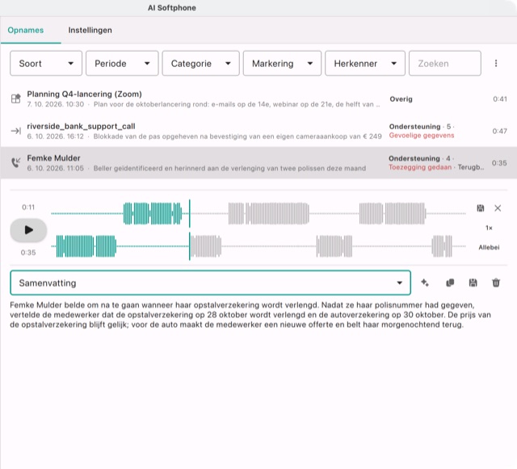
Task: Play the selected recording
Action: point(29,230)
